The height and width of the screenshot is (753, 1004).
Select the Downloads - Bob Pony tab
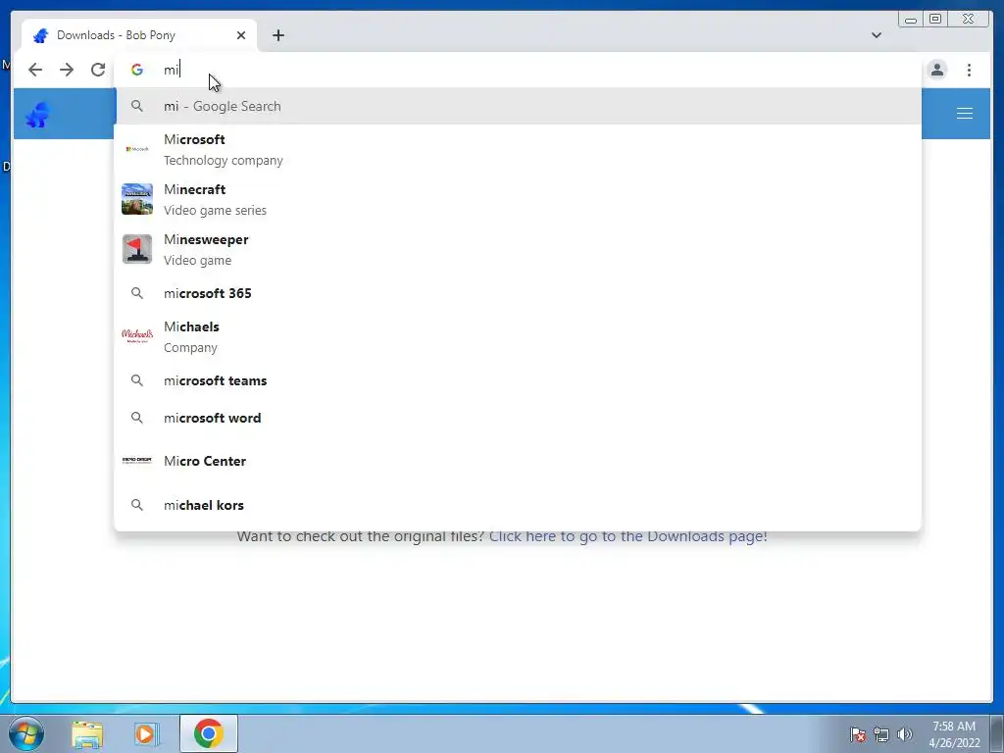[x=139, y=35]
